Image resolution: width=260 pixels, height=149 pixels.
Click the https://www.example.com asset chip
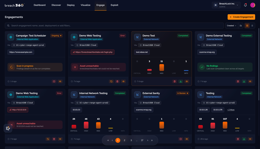pos(21,52)
